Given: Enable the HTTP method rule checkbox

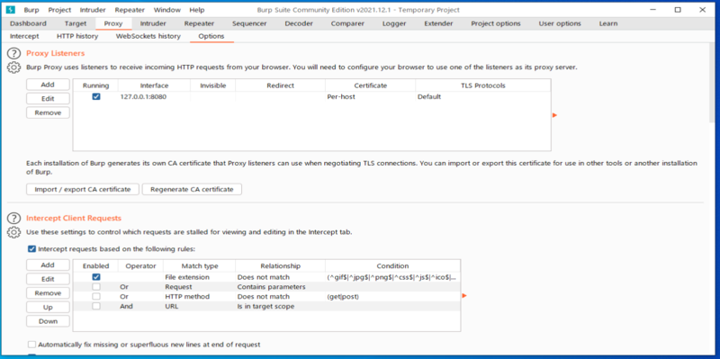Looking at the screenshot, I should click(96, 297).
